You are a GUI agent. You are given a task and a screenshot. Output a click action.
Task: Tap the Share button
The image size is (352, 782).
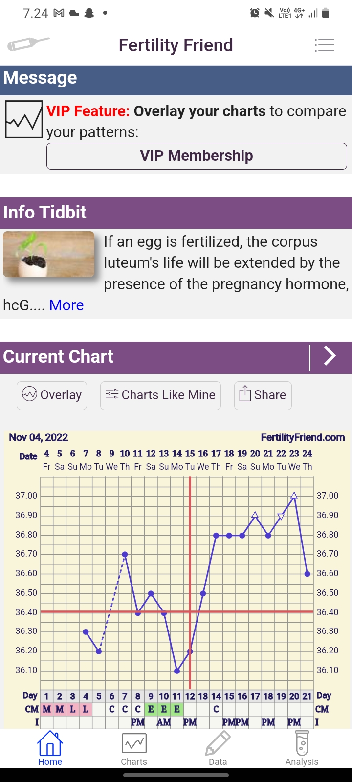coord(263,395)
